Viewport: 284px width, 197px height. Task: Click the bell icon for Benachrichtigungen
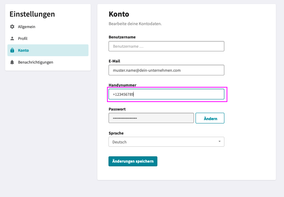click(x=12, y=62)
